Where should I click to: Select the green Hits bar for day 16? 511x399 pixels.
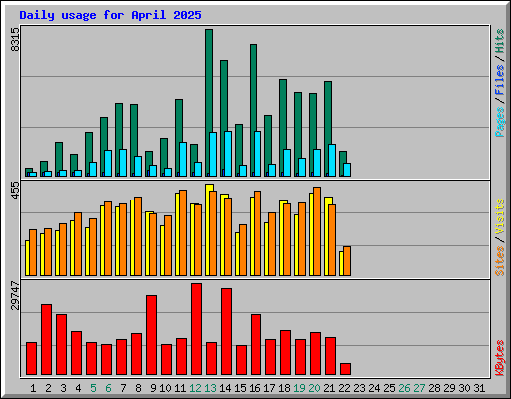[x=254, y=110]
